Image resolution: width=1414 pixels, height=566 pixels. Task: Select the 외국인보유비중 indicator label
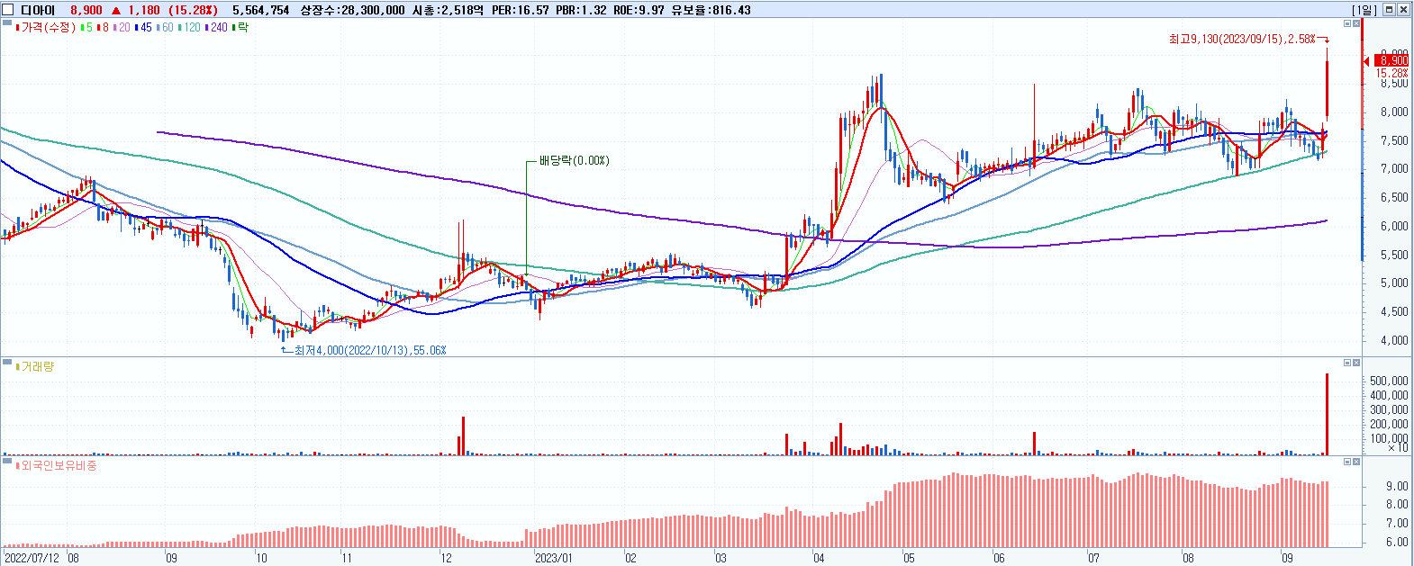point(57,466)
